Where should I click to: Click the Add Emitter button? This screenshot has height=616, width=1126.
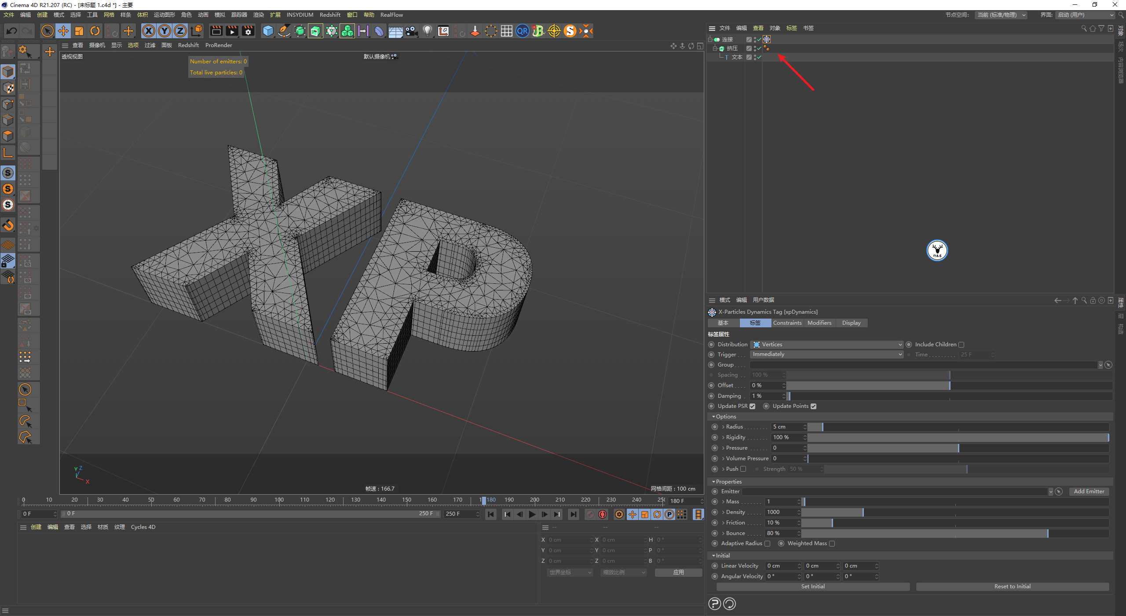pyautogui.click(x=1089, y=491)
